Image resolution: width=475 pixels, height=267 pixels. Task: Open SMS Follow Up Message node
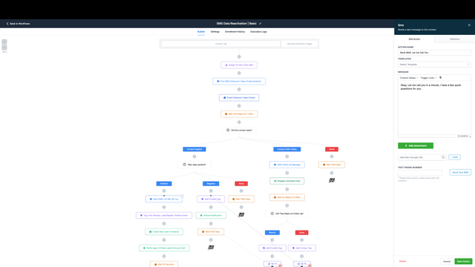pyautogui.click(x=287, y=165)
